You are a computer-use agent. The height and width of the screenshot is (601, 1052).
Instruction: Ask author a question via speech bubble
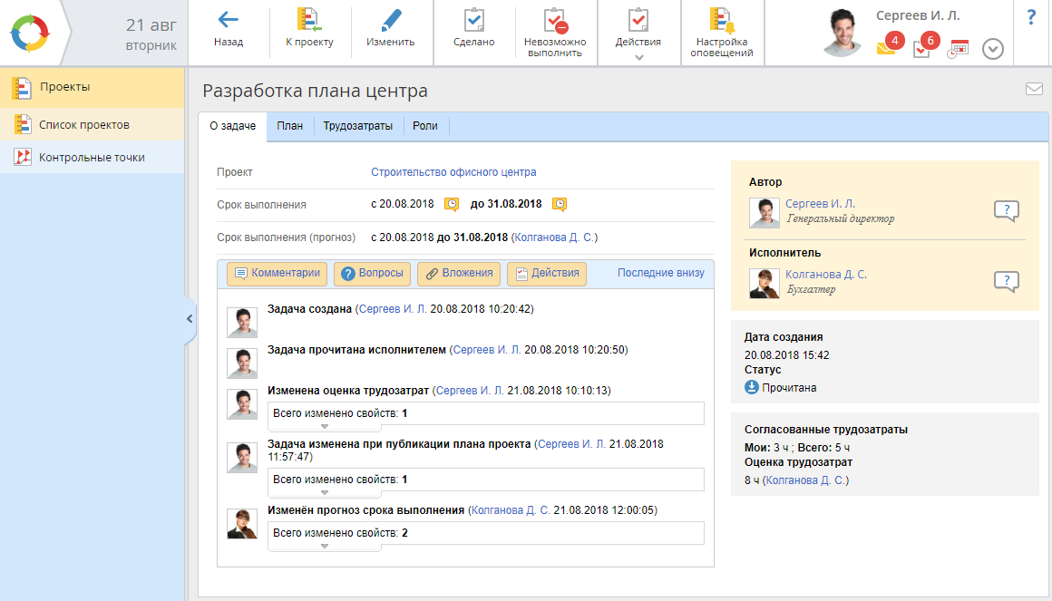(x=1006, y=212)
